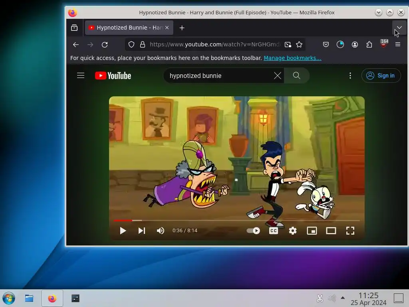The image size is (409, 307).
Task: Click the YouTube URL address field
Action: pyautogui.click(x=214, y=45)
